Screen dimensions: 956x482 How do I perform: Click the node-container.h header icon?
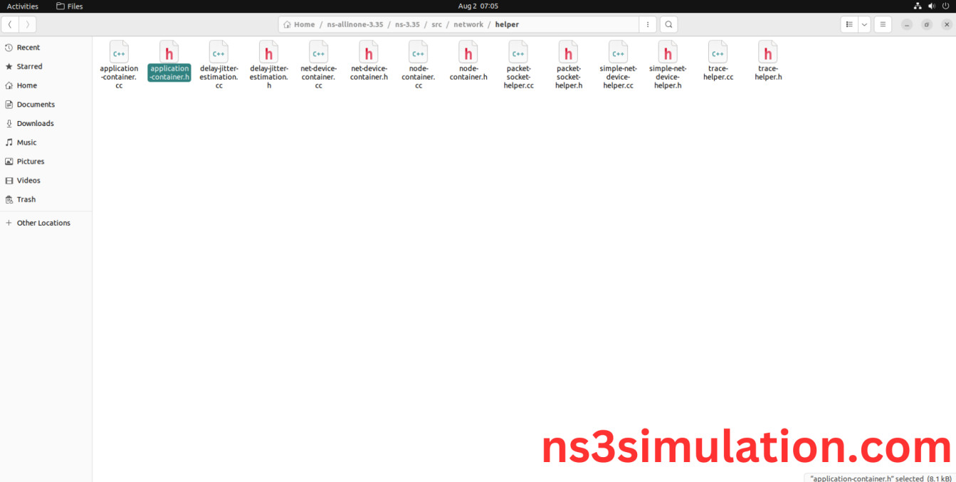(x=468, y=53)
